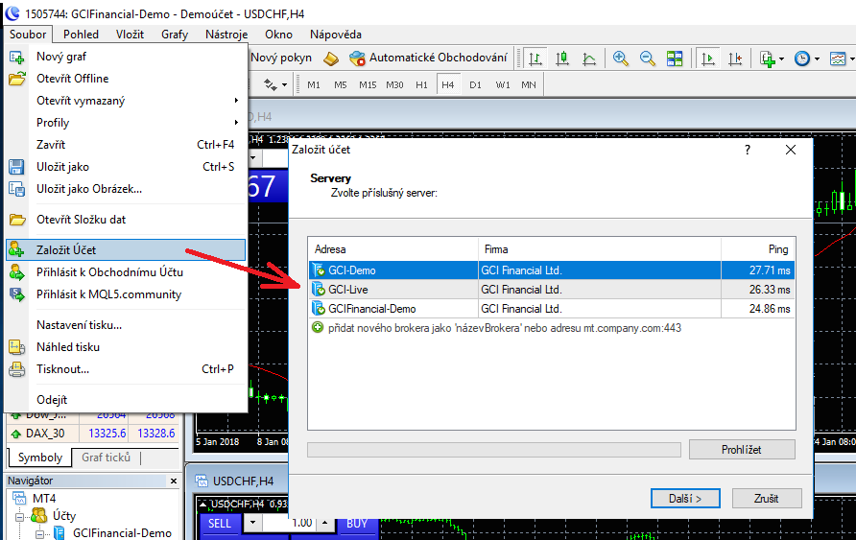
Task: Select the H4 timeframe button
Action: click(447, 85)
